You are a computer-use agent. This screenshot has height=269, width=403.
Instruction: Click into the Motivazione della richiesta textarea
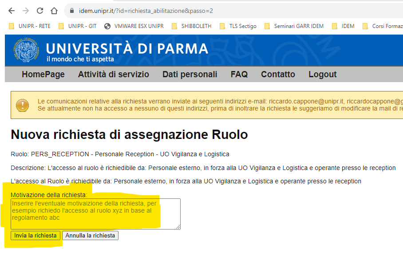[95, 214]
